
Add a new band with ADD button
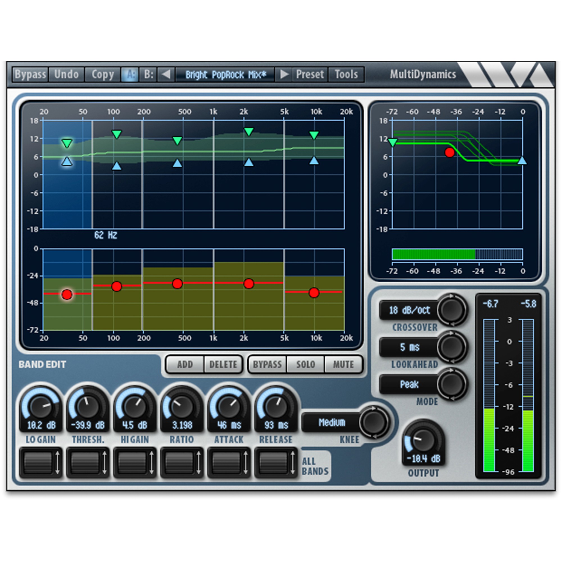185,364
